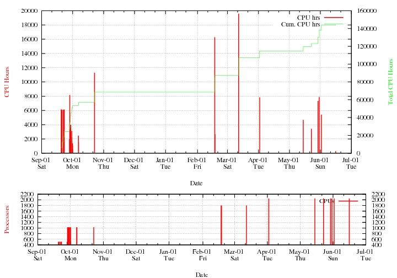This screenshot has width=397, height=278.
Task: Click the 'Dec-01 Sat' label on bottom chart
Action: pyautogui.click(x=136, y=255)
